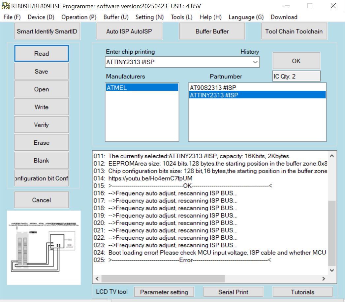Click the IC Qty: 2 field
This screenshot has width=345, height=302.
[x=296, y=76]
